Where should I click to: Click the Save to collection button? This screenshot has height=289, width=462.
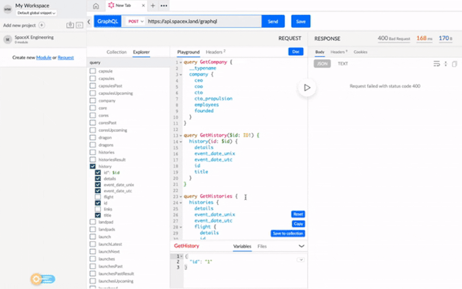click(288, 234)
